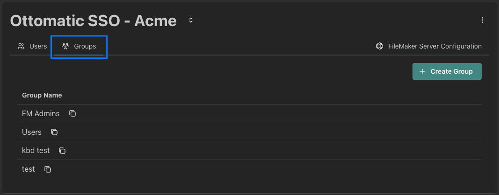499x195 pixels.
Task: Click the Group Name column header
Action: pyautogui.click(x=42, y=95)
